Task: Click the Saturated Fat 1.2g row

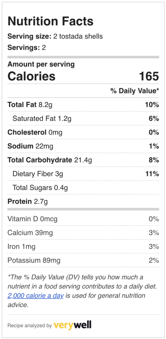Action: 83,119
